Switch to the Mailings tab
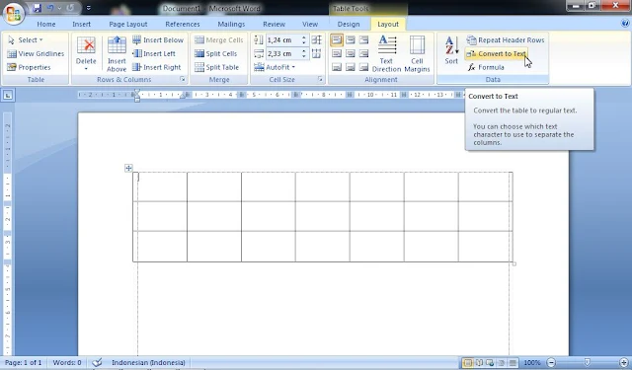 (x=231, y=24)
